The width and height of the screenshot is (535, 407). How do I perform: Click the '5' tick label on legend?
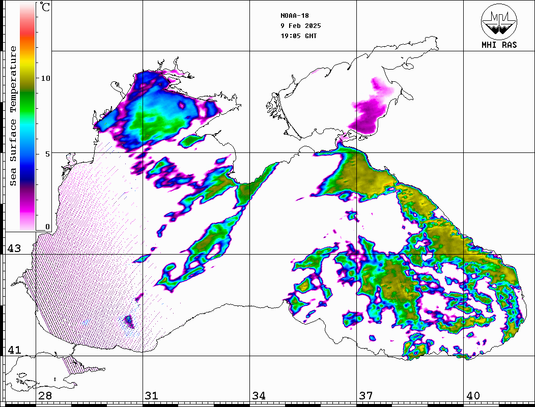(x=48, y=154)
